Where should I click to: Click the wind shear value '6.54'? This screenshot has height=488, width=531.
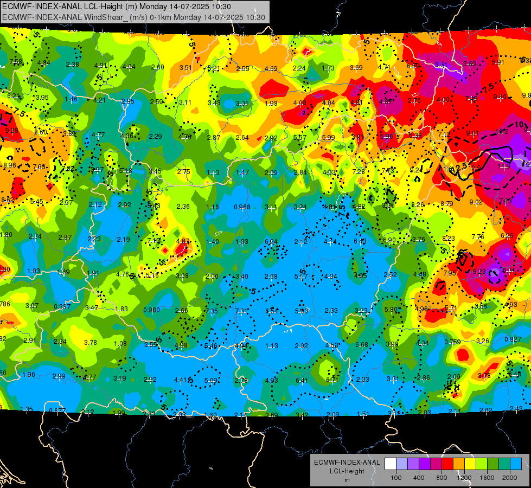[x=272, y=311]
